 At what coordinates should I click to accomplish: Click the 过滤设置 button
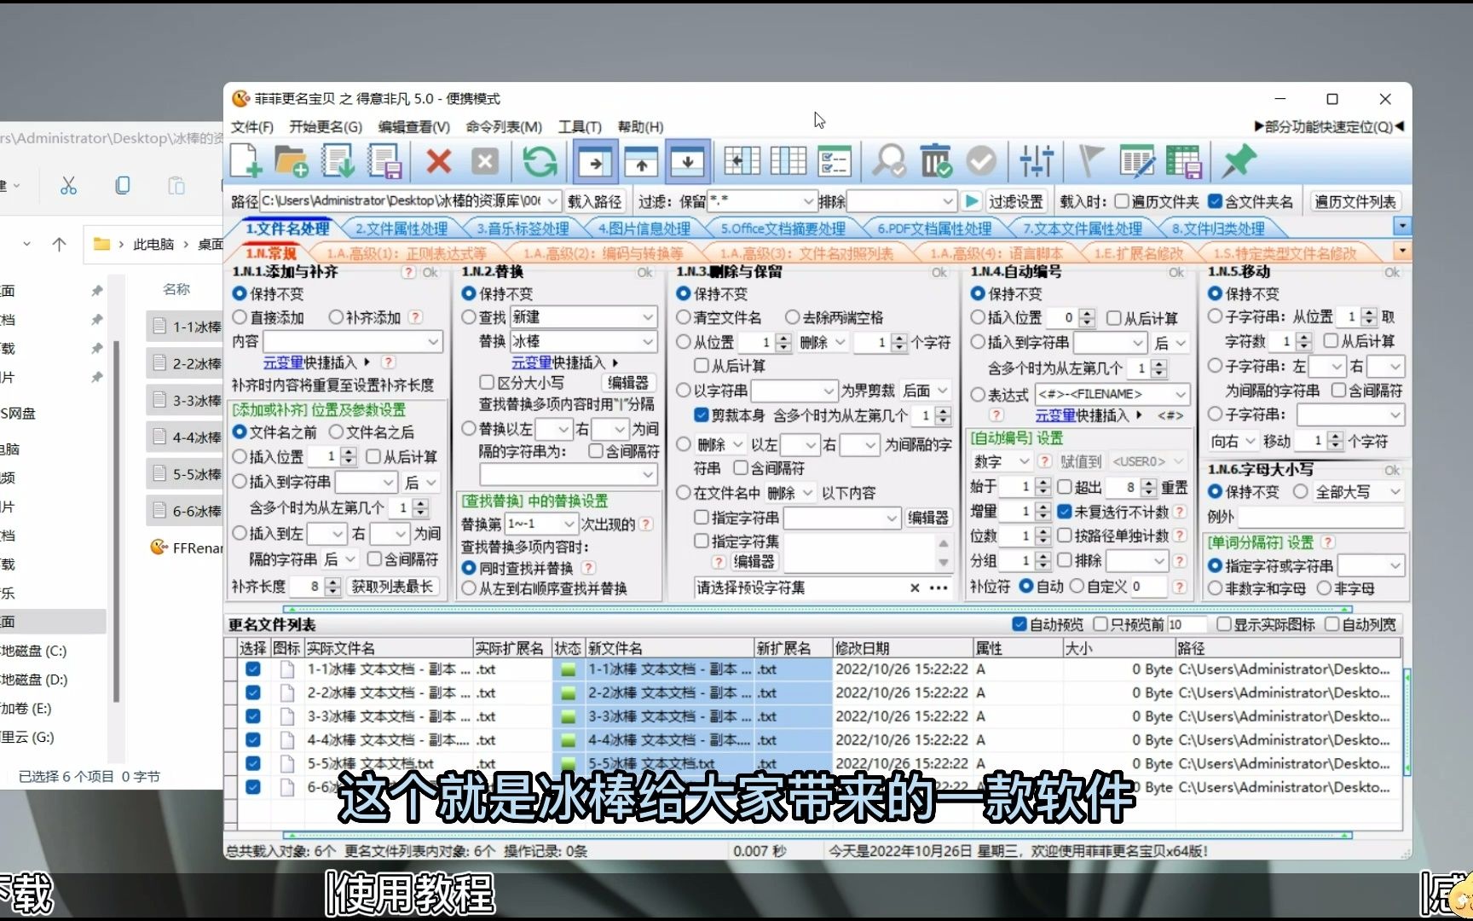pyautogui.click(x=1016, y=201)
